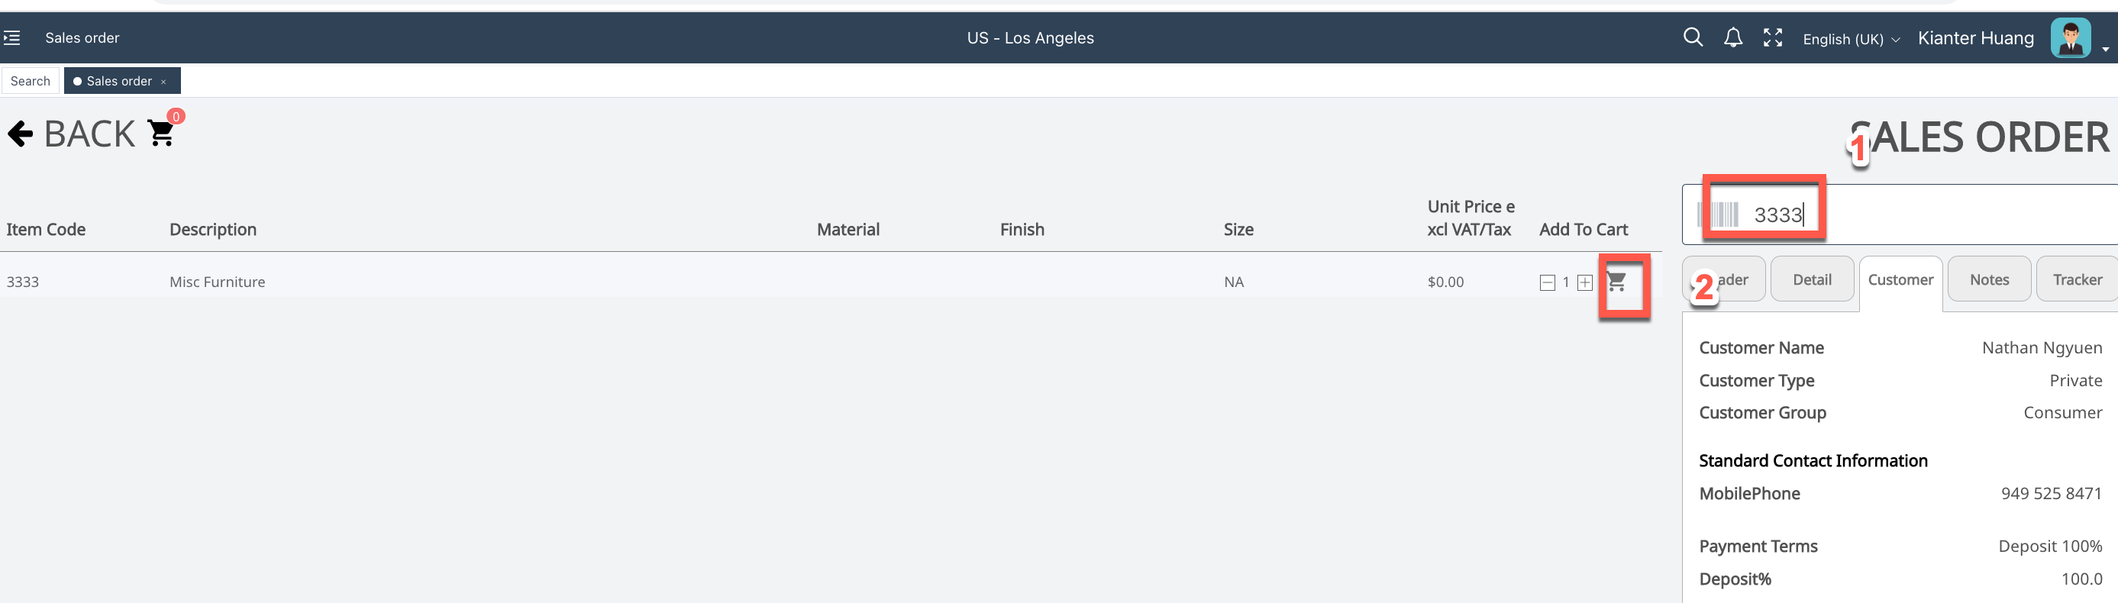
Task: Select the Customer tab
Action: [1900, 280]
